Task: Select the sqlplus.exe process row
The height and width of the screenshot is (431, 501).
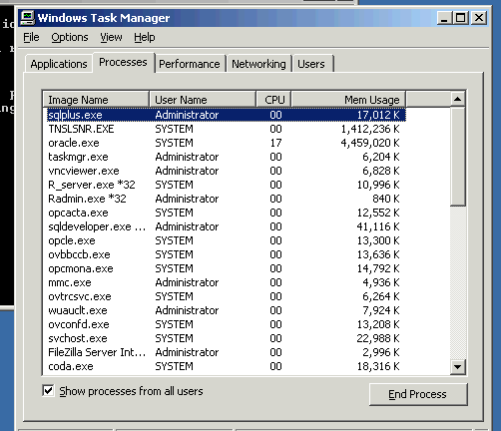Action: point(227,115)
